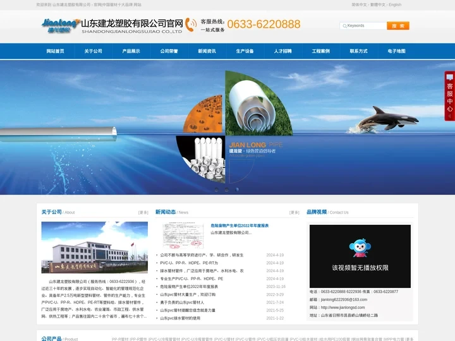This screenshot has height=341, width=455.
Task: Open news 山东pvc管材大量生产，欢迎订购
Action: pyautogui.click(x=188, y=294)
